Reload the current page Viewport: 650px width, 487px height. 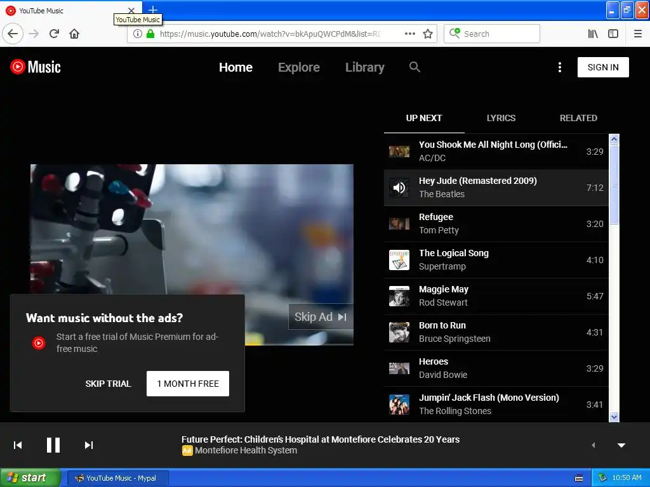pos(55,34)
